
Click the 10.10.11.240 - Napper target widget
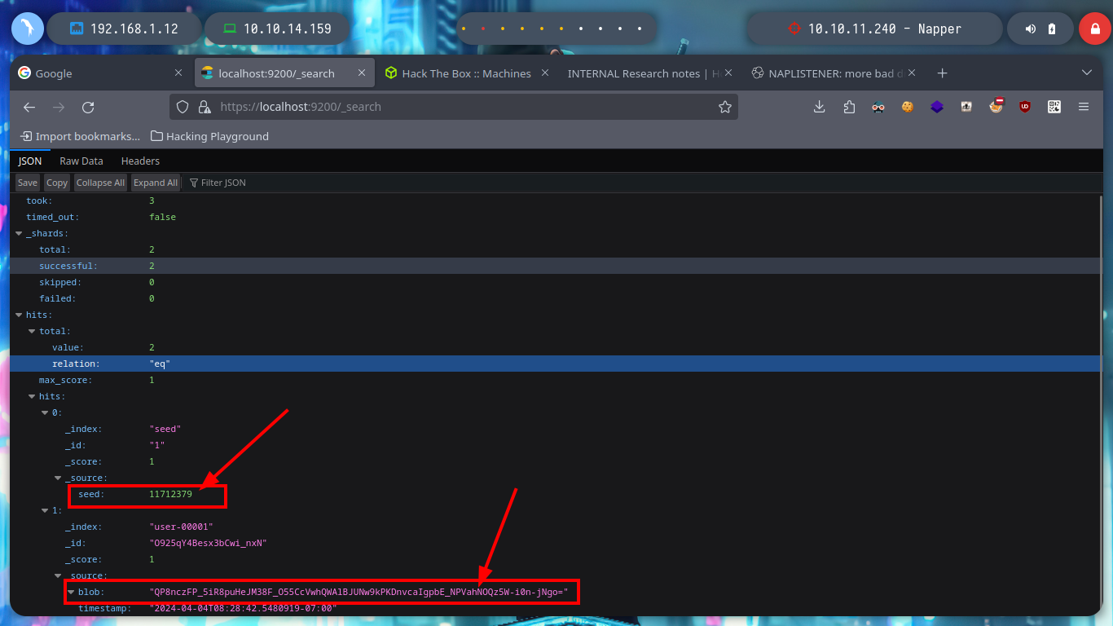874,29
